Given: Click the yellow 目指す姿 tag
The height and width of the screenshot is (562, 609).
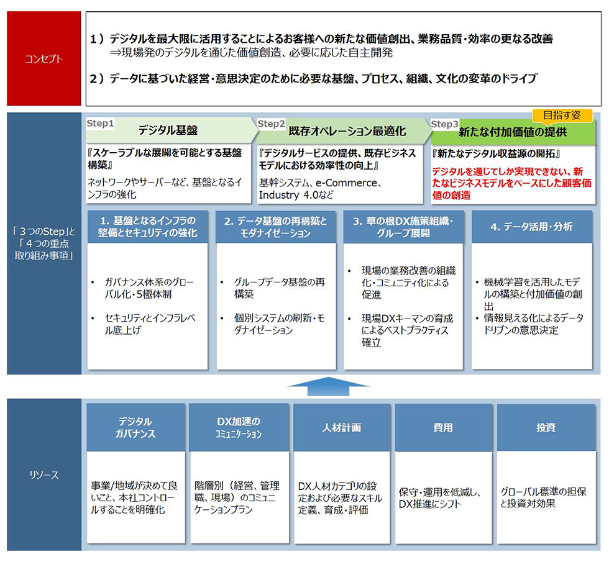Looking at the screenshot, I should pyautogui.click(x=562, y=116).
